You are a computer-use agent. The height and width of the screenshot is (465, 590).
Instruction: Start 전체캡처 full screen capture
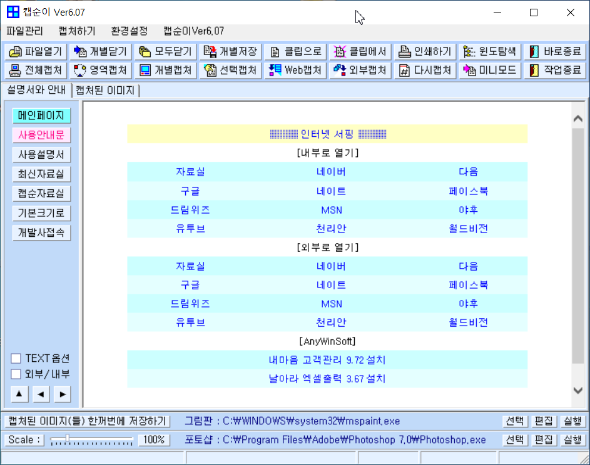point(36,70)
